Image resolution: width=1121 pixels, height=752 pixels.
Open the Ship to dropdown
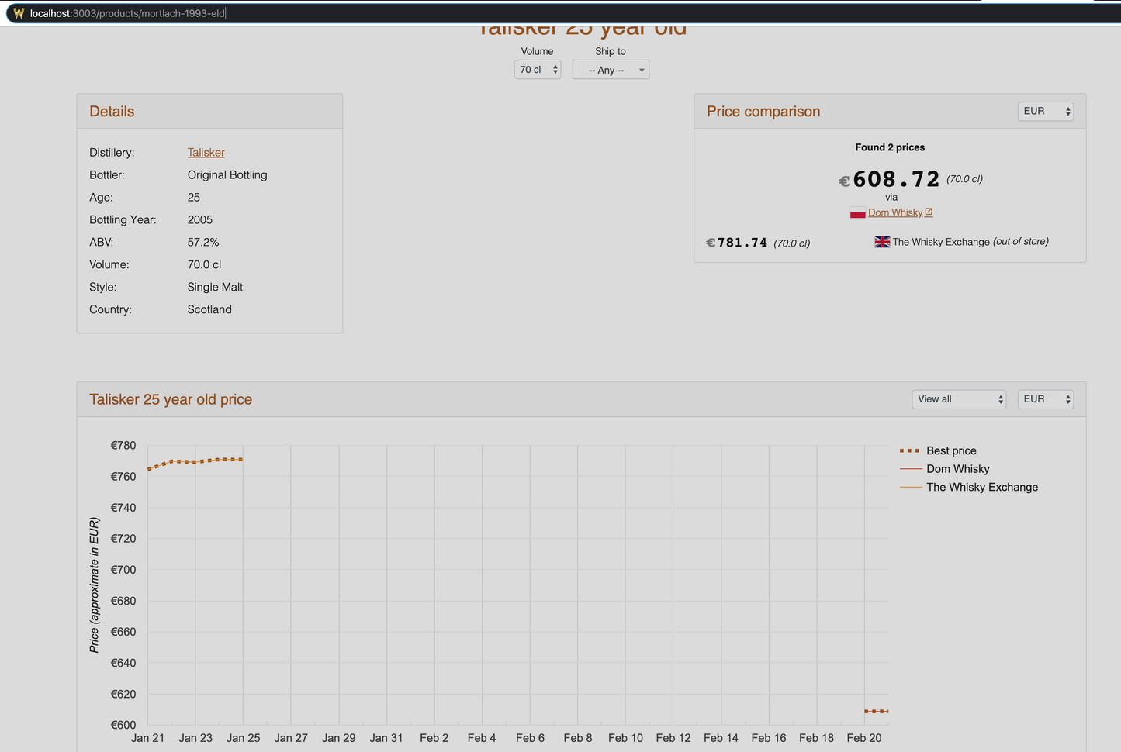(611, 70)
